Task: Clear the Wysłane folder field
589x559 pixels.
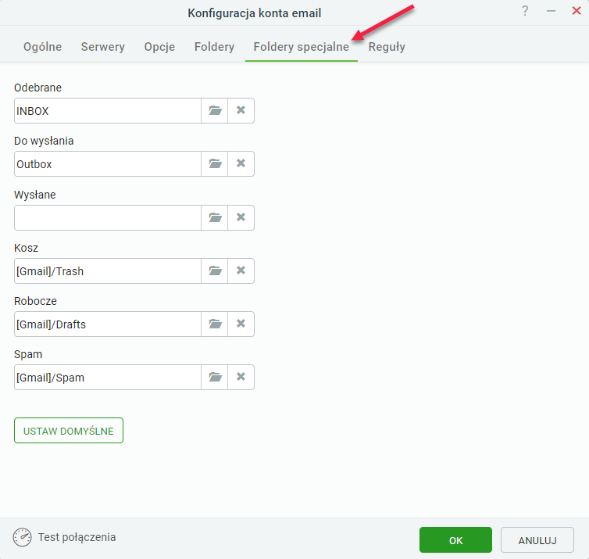Action: tap(241, 217)
